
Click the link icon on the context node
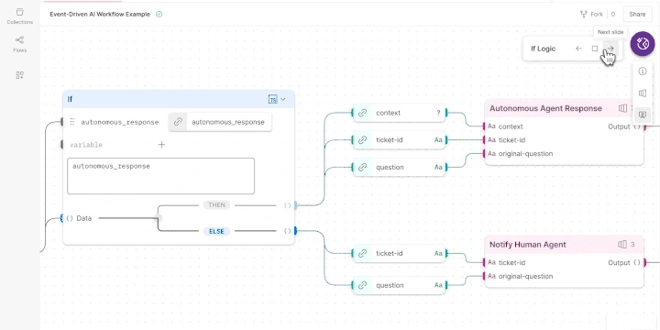(362, 113)
